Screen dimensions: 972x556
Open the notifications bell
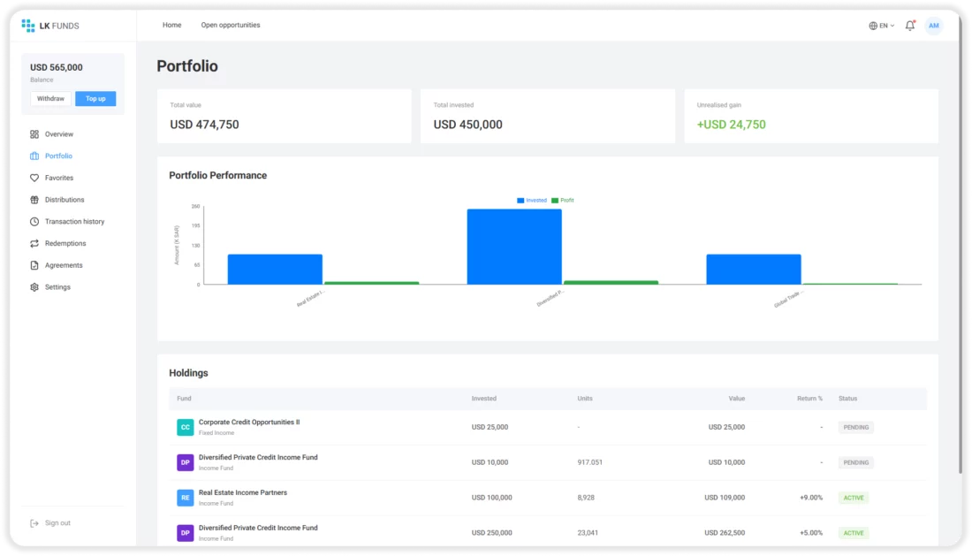point(910,26)
